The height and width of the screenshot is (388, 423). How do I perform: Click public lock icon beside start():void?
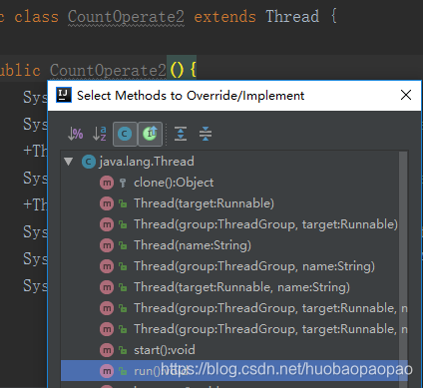pyautogui.click(x=123, y=350)
